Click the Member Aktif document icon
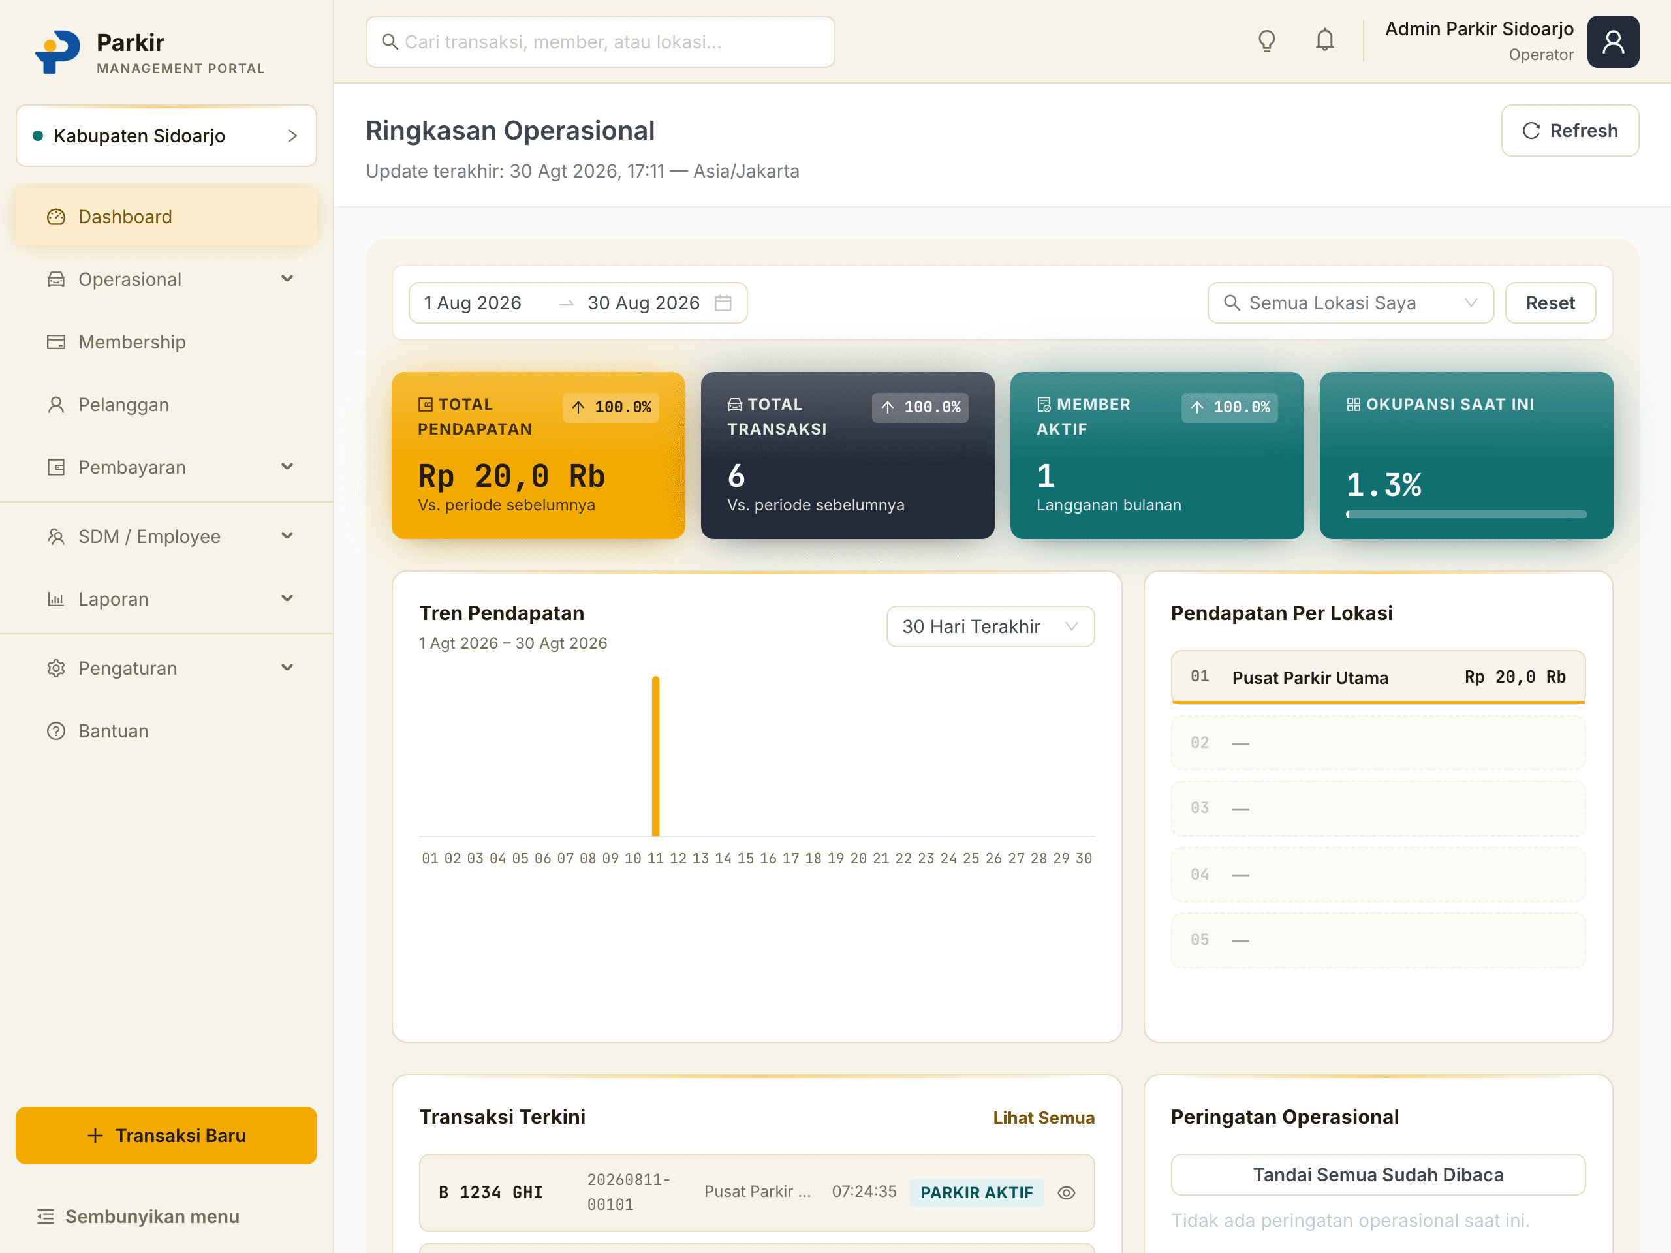Screen dimensions: 1671x1253 (x=1044, y=404)
